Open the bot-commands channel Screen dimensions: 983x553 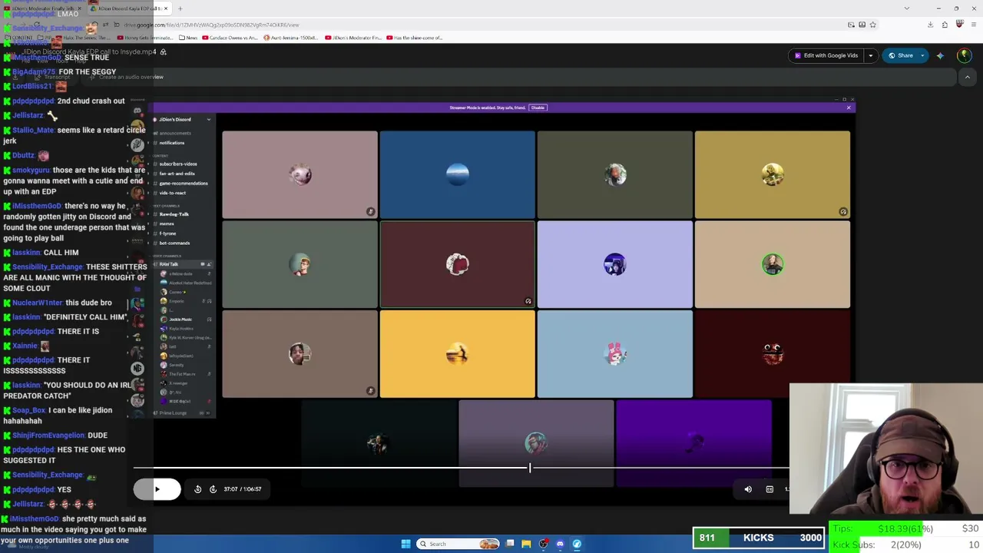(174, 243)
